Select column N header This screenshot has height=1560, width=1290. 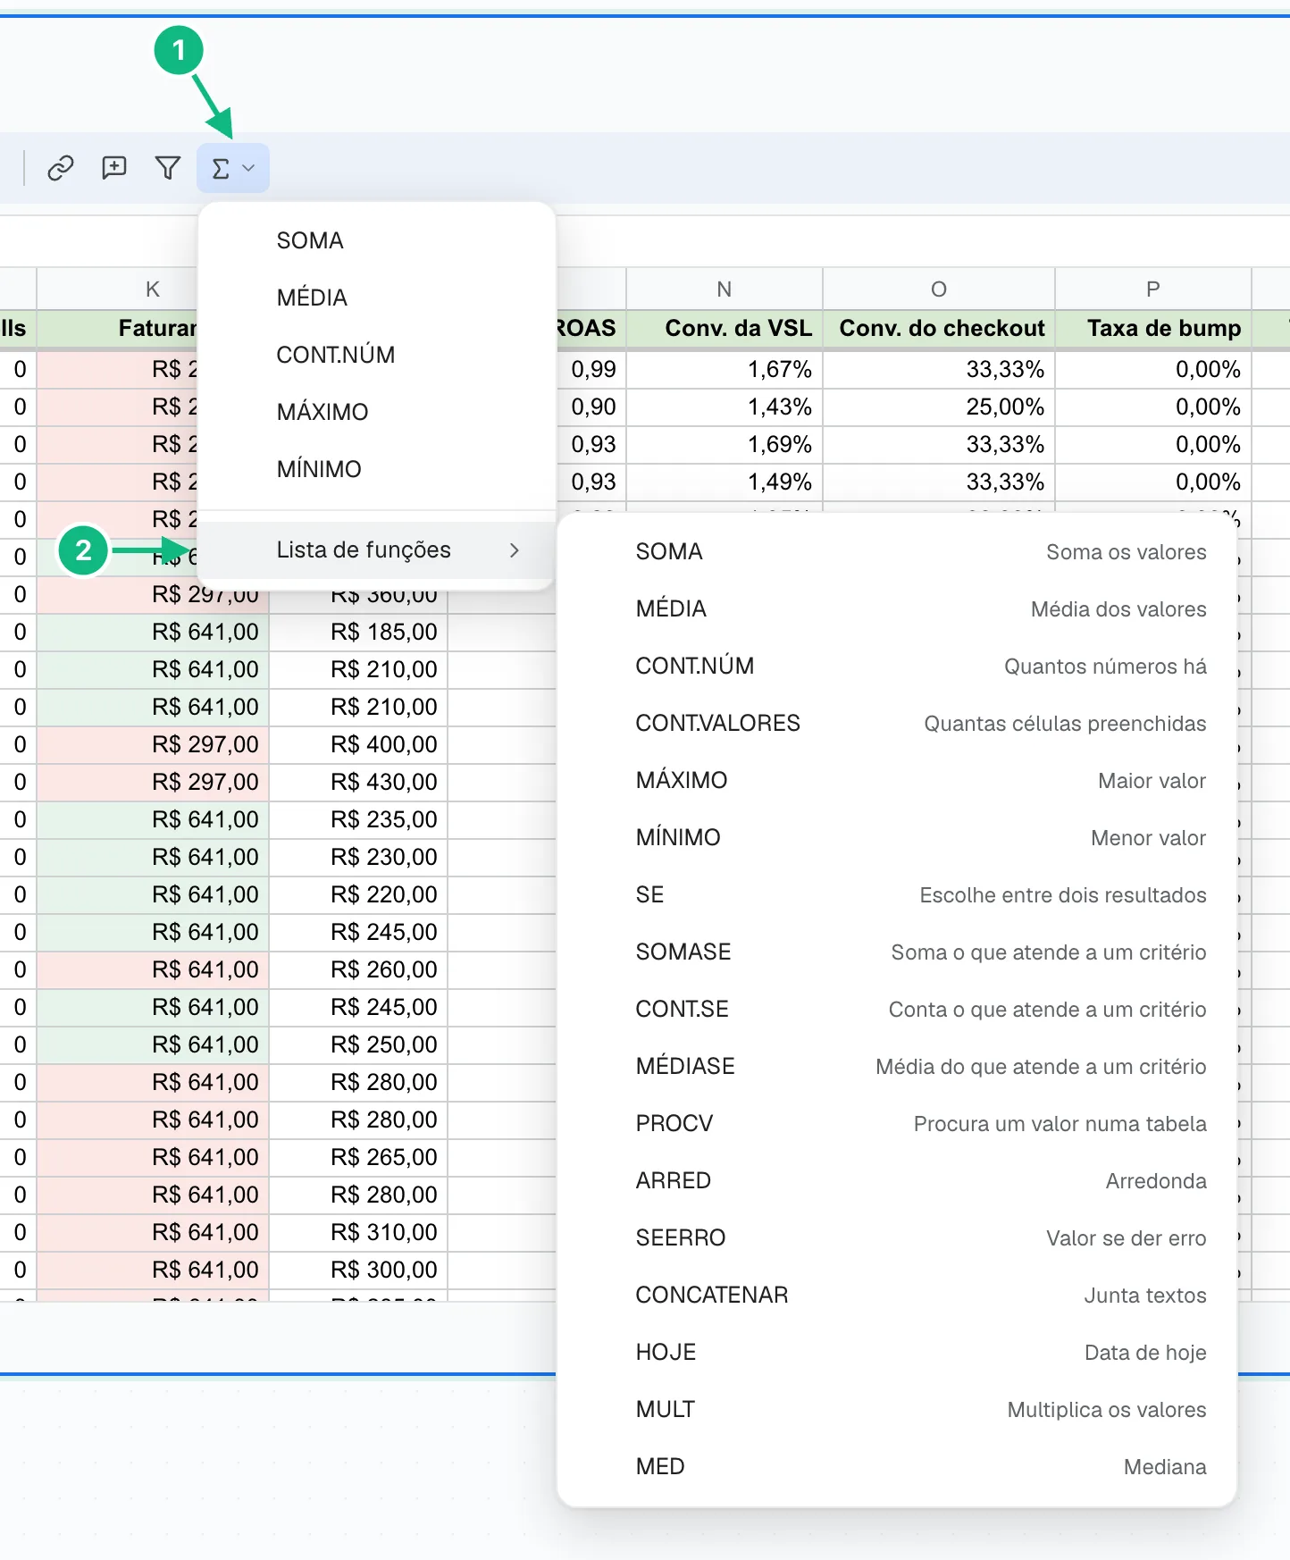coord(725,289)
